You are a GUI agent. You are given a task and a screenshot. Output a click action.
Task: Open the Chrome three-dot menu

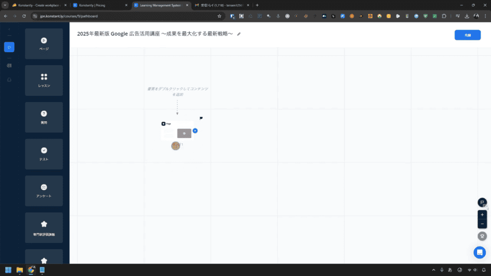[x=485, y=16]
